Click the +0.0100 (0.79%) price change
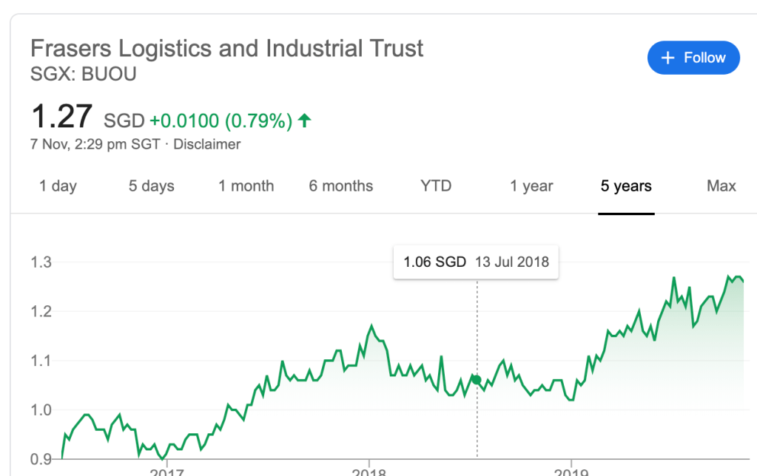The height and width of the screenshot is (476, 757). click(x=221, y=120)
